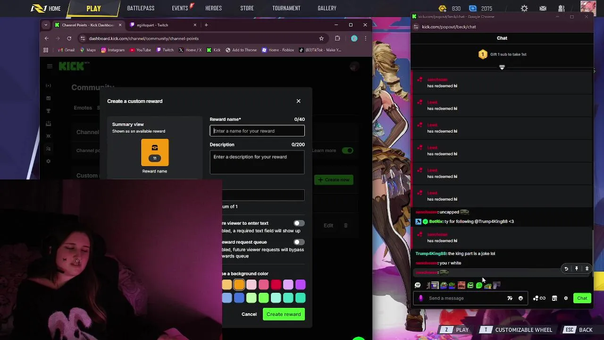Open the Chrome apps grid icon
This screenshot has height=340, width=604.
[x=46, y=50]
